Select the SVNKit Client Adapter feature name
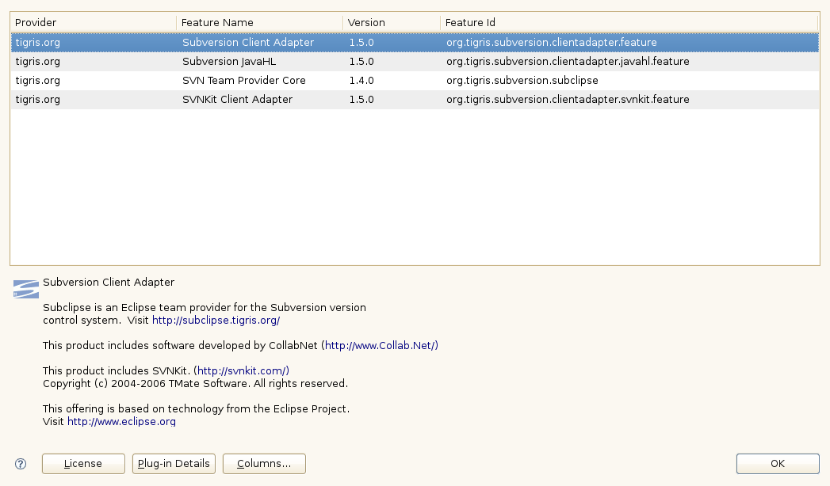This screenshot has width=830, height=486. pyautogui.click(x=237, y=99)
